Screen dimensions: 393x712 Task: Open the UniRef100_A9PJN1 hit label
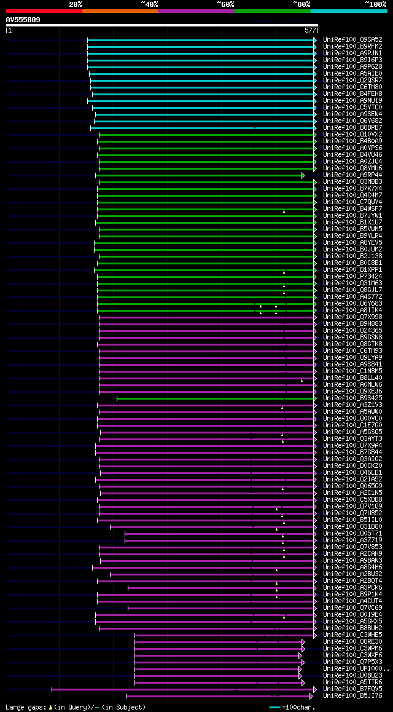[x=352, y=53]
